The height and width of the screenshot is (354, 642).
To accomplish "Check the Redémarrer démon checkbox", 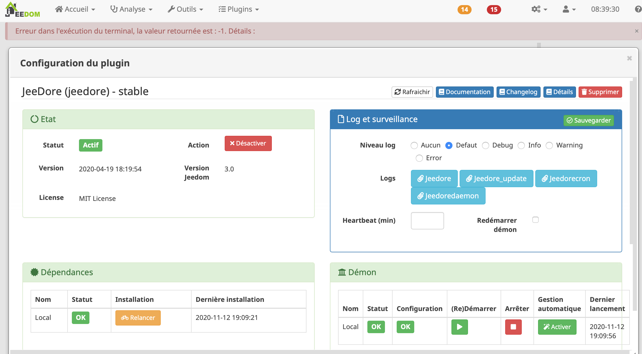I will click(535, 220).
